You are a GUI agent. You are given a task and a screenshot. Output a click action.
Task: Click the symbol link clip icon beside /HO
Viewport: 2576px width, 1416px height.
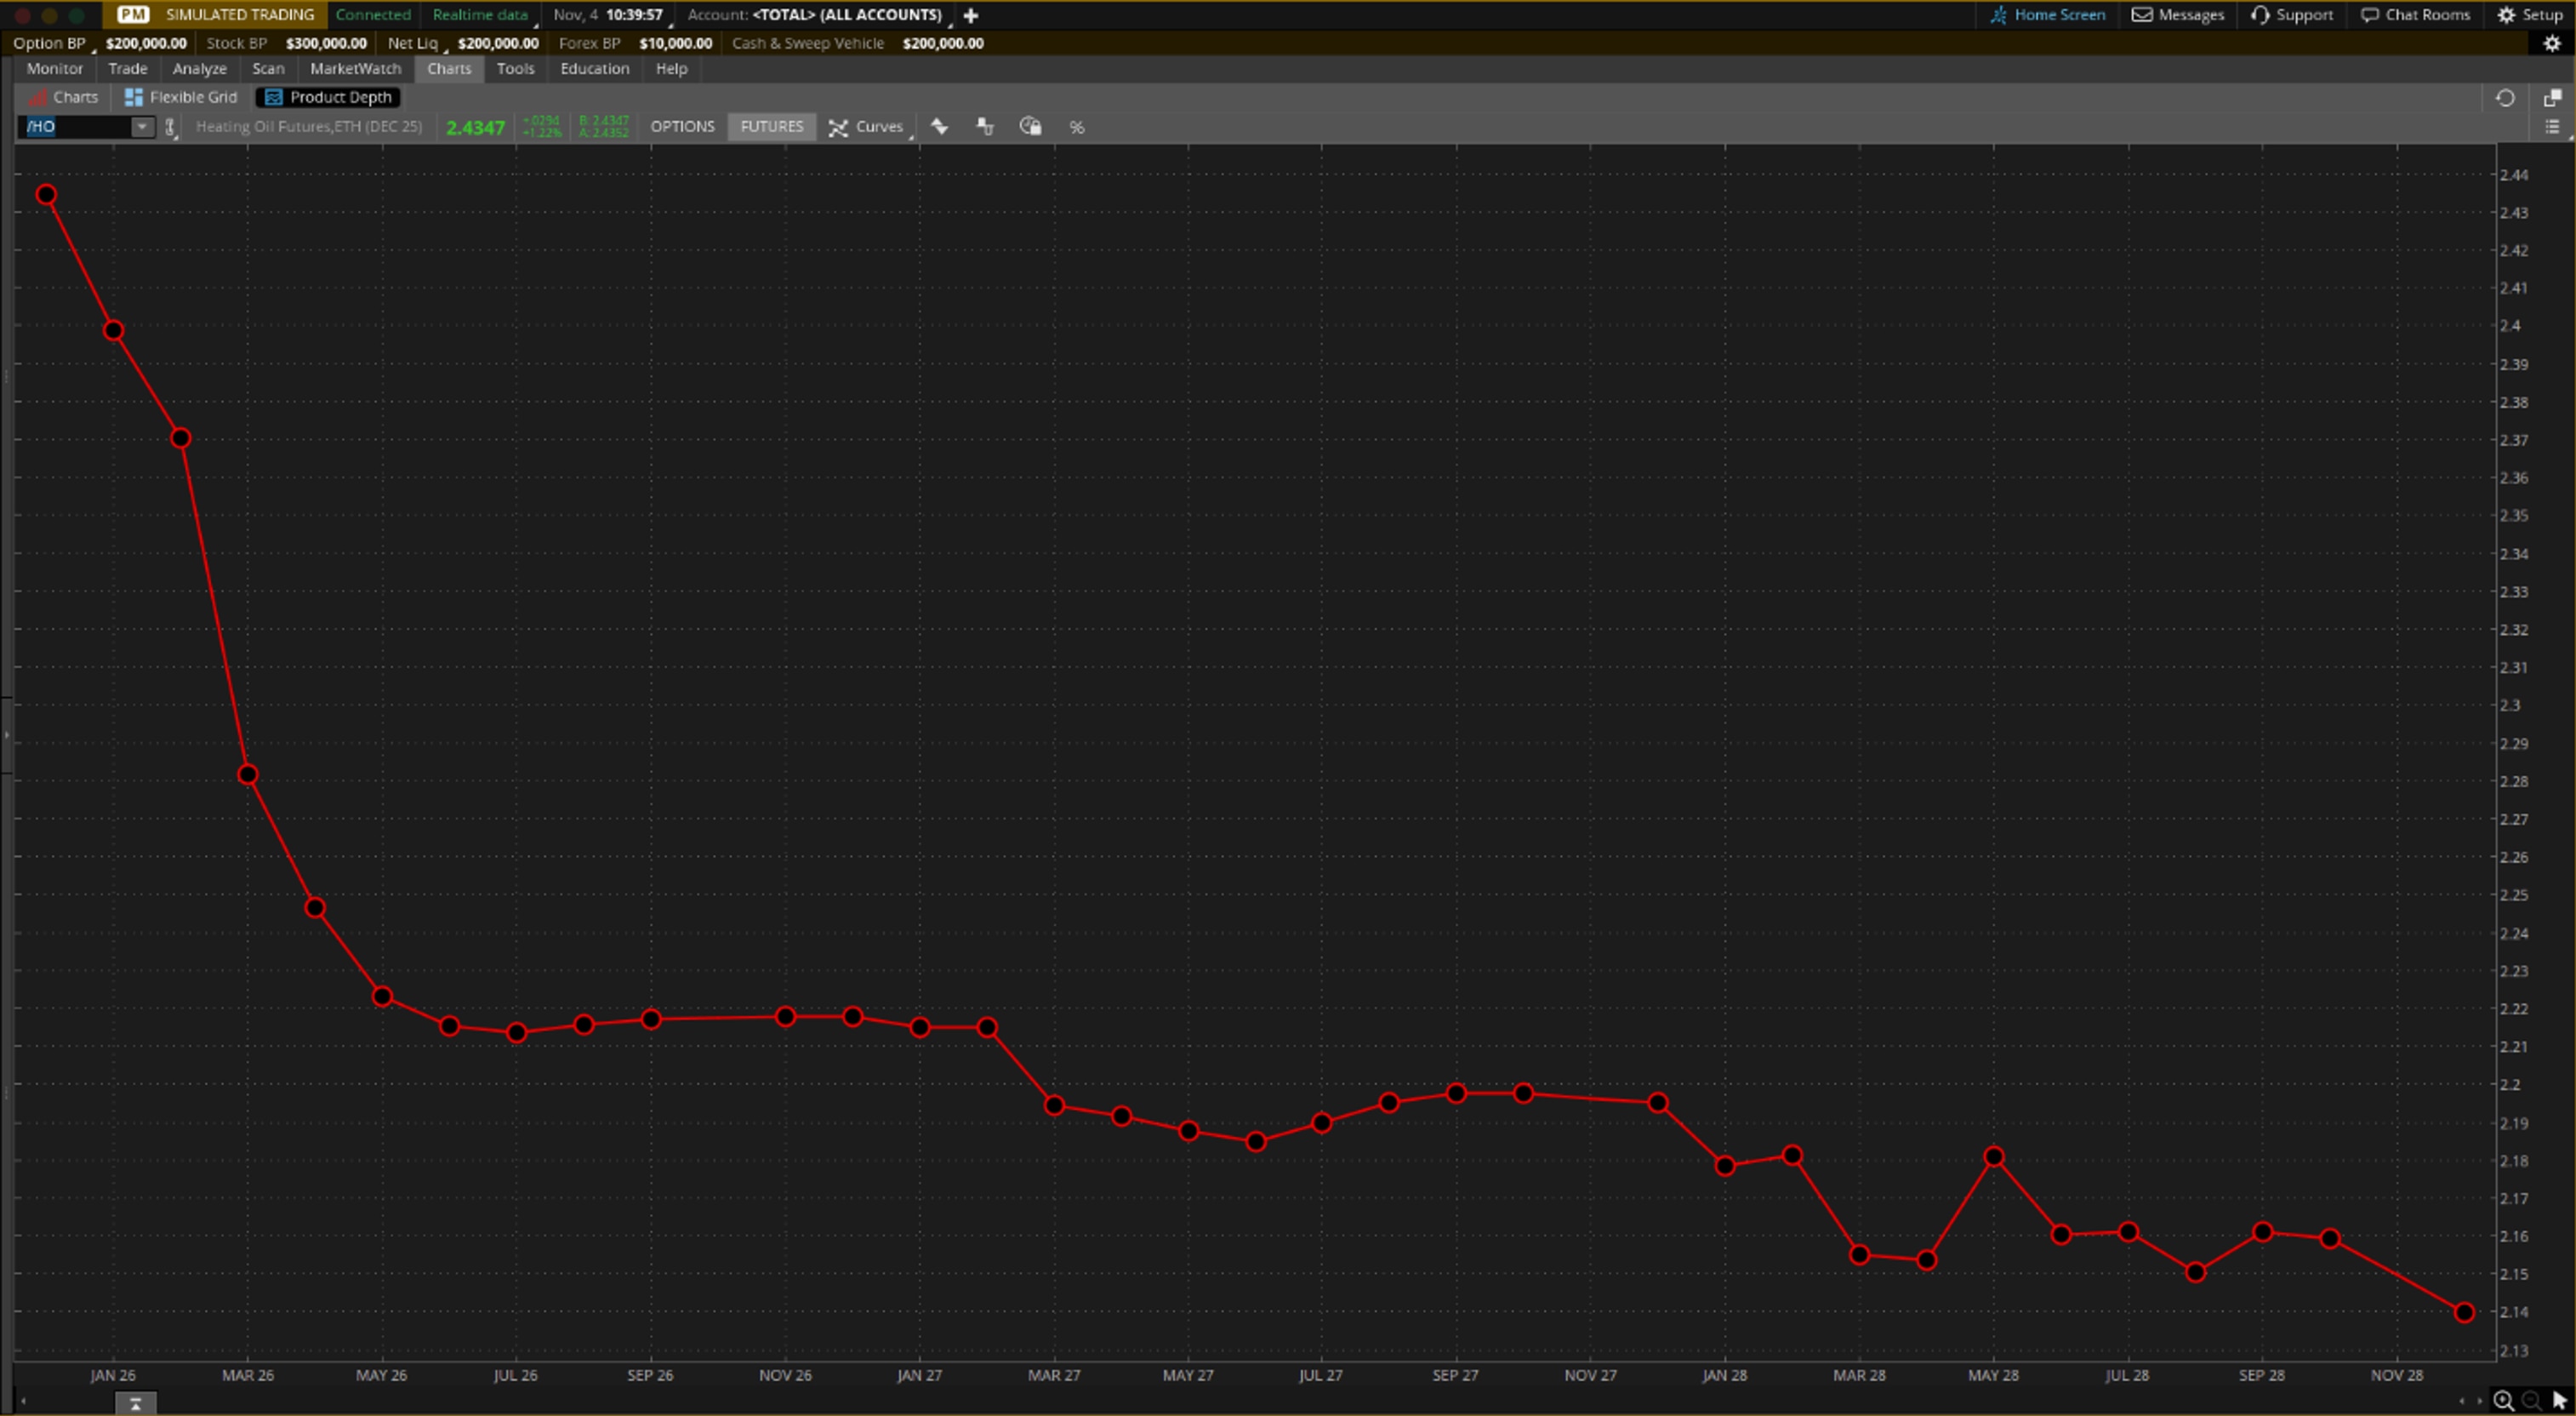click(171, 127)
